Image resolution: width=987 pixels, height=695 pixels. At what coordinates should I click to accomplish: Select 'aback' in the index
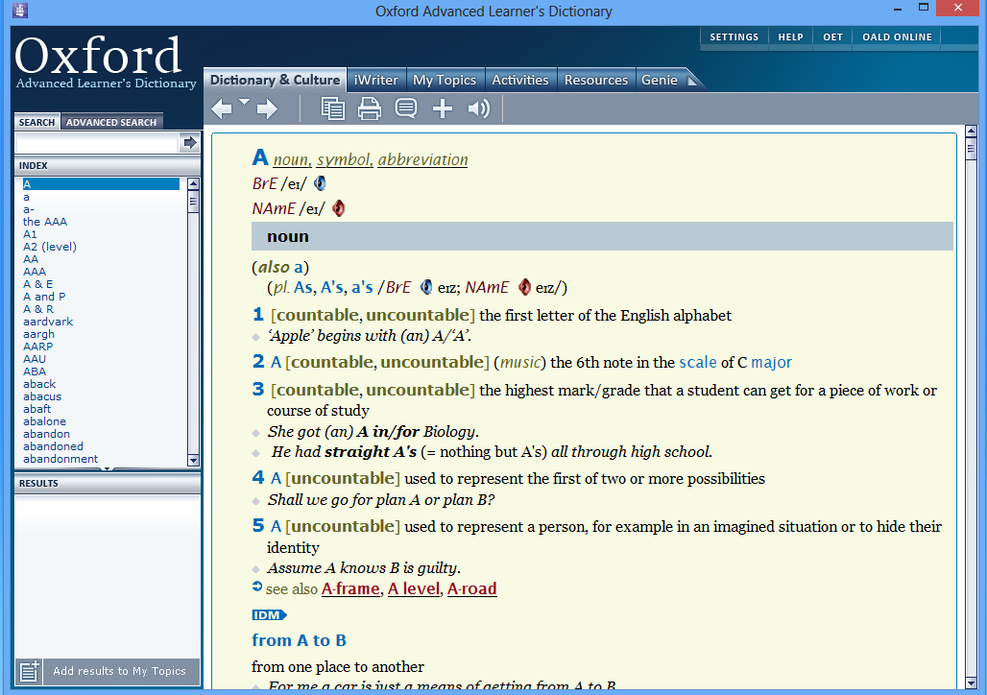(x=39, y=384)
